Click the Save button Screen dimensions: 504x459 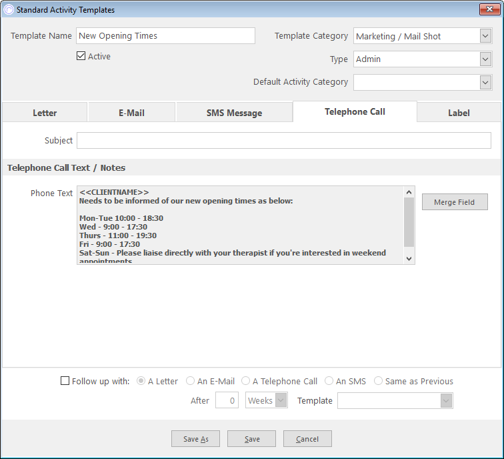point(251,439)
